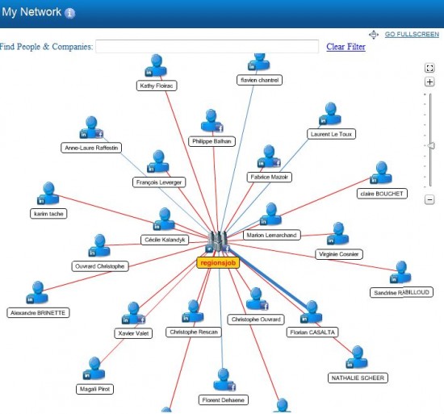The image size is (444, 414).
Task: Select Florian CASALTA's person icon
Action: click(x=312, y=312)
